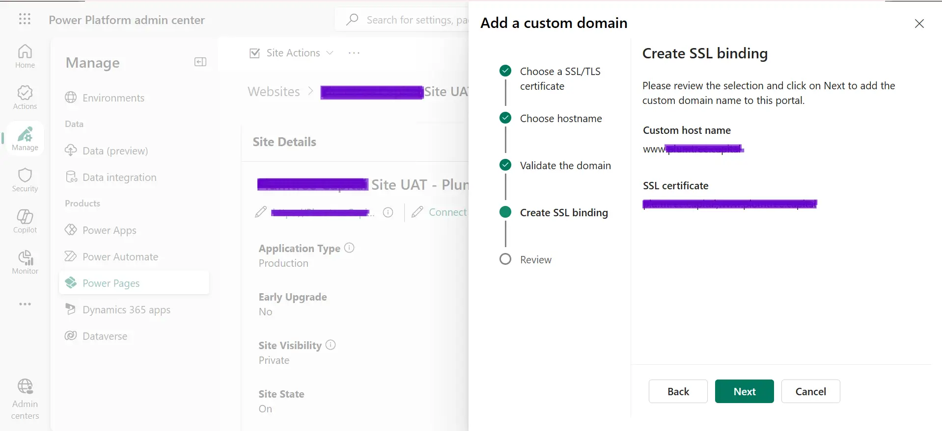Click the Back button
The image size is (942, 431).
[678, 391]
